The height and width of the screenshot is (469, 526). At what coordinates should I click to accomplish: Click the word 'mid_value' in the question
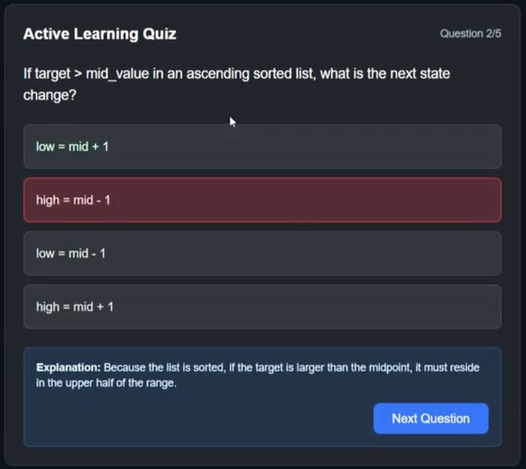click(117, 74)
